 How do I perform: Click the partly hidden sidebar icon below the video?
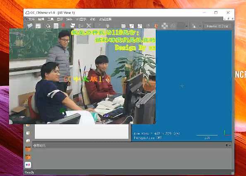(x=28, y=125)
